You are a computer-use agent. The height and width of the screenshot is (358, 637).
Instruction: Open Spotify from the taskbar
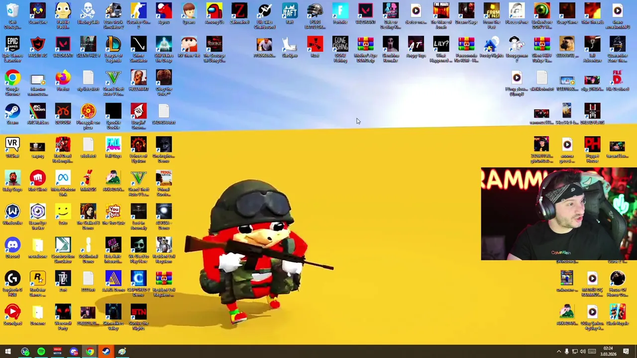(41, 352)
